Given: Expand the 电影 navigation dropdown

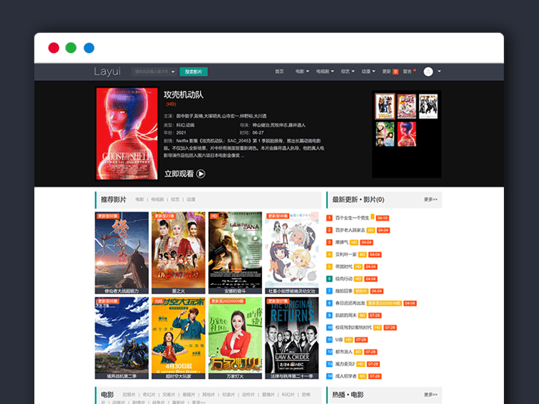Looking at the screenshot, I should (x=302, y=71).
